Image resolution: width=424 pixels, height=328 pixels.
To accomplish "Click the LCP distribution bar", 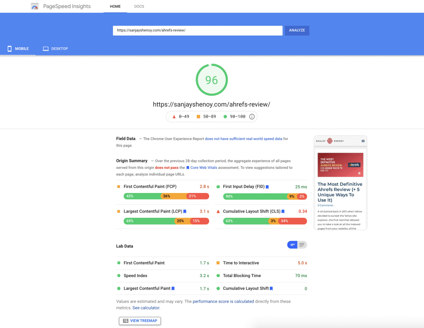I will click(166, 221).
